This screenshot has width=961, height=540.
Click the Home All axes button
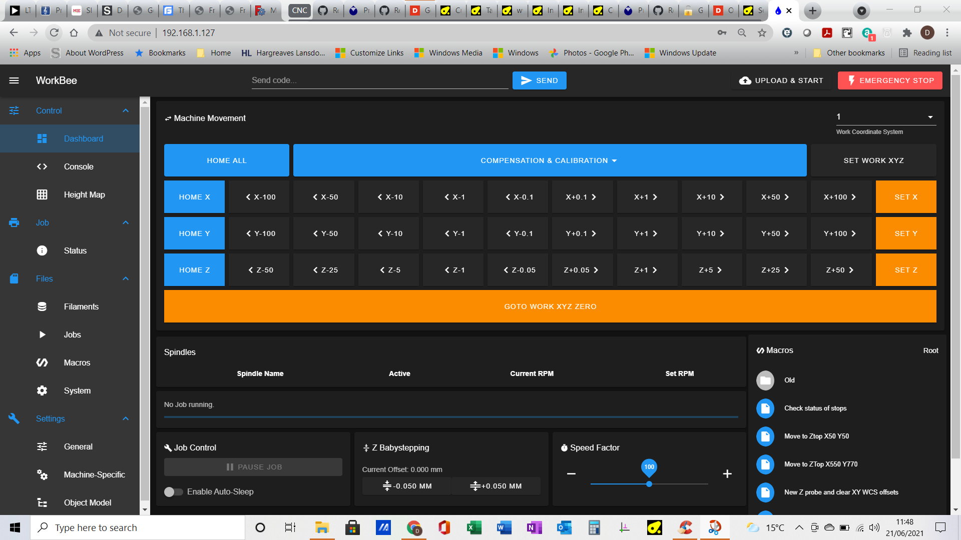[x=226, y=160]
